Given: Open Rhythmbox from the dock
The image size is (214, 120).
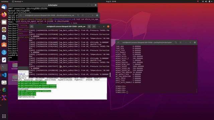Looking at the screenshot, I should coord(4,30).
